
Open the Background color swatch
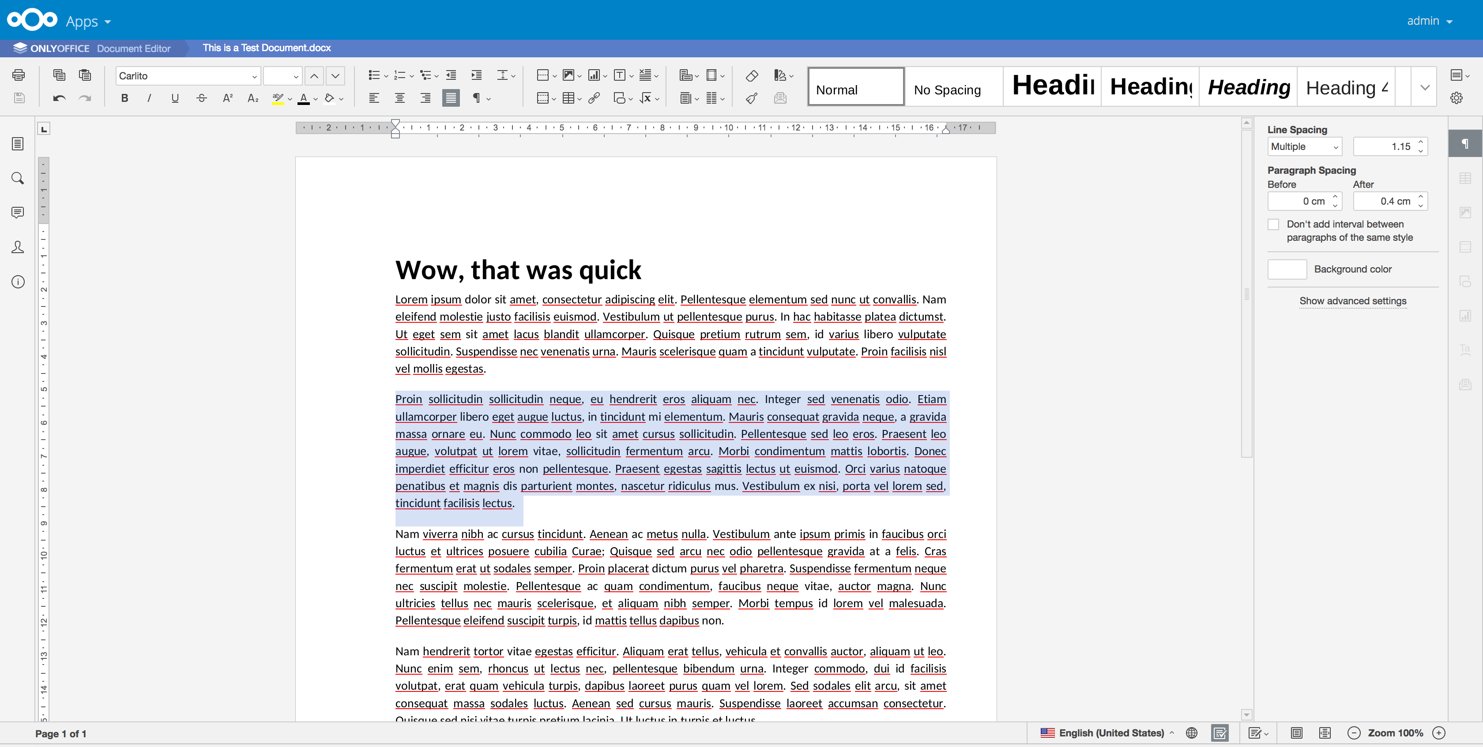tap(1287, 269)
